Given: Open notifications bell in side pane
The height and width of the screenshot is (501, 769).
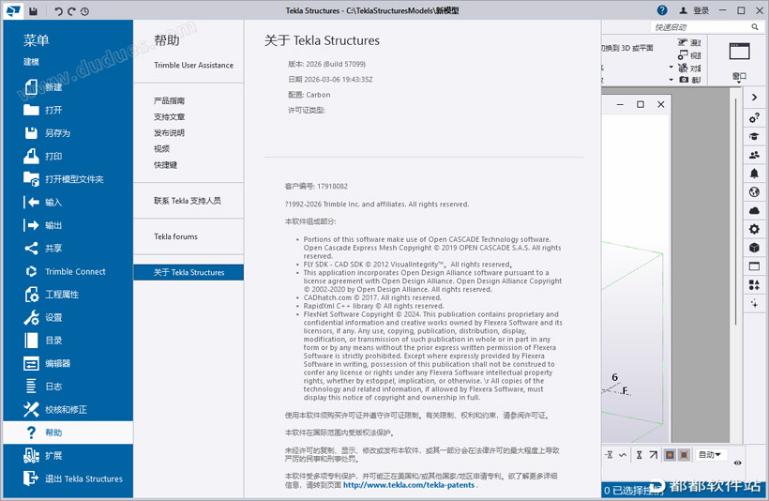Looking at the screenshot, I should click(754, 174).
